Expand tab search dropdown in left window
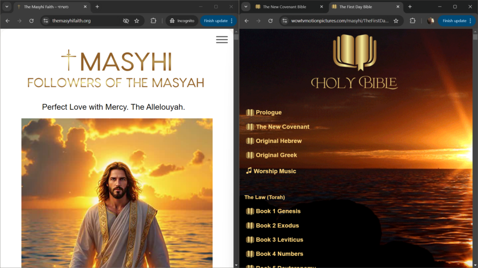Image resolution: width=478 pixels, height=268 pixels. tap(7, 7)
